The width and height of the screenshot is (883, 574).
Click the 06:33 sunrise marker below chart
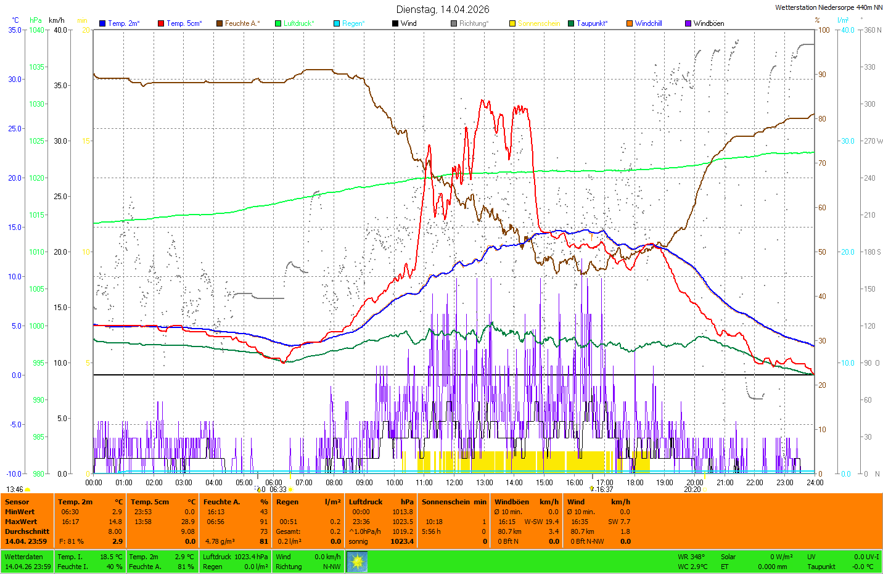tap(279, 490)
